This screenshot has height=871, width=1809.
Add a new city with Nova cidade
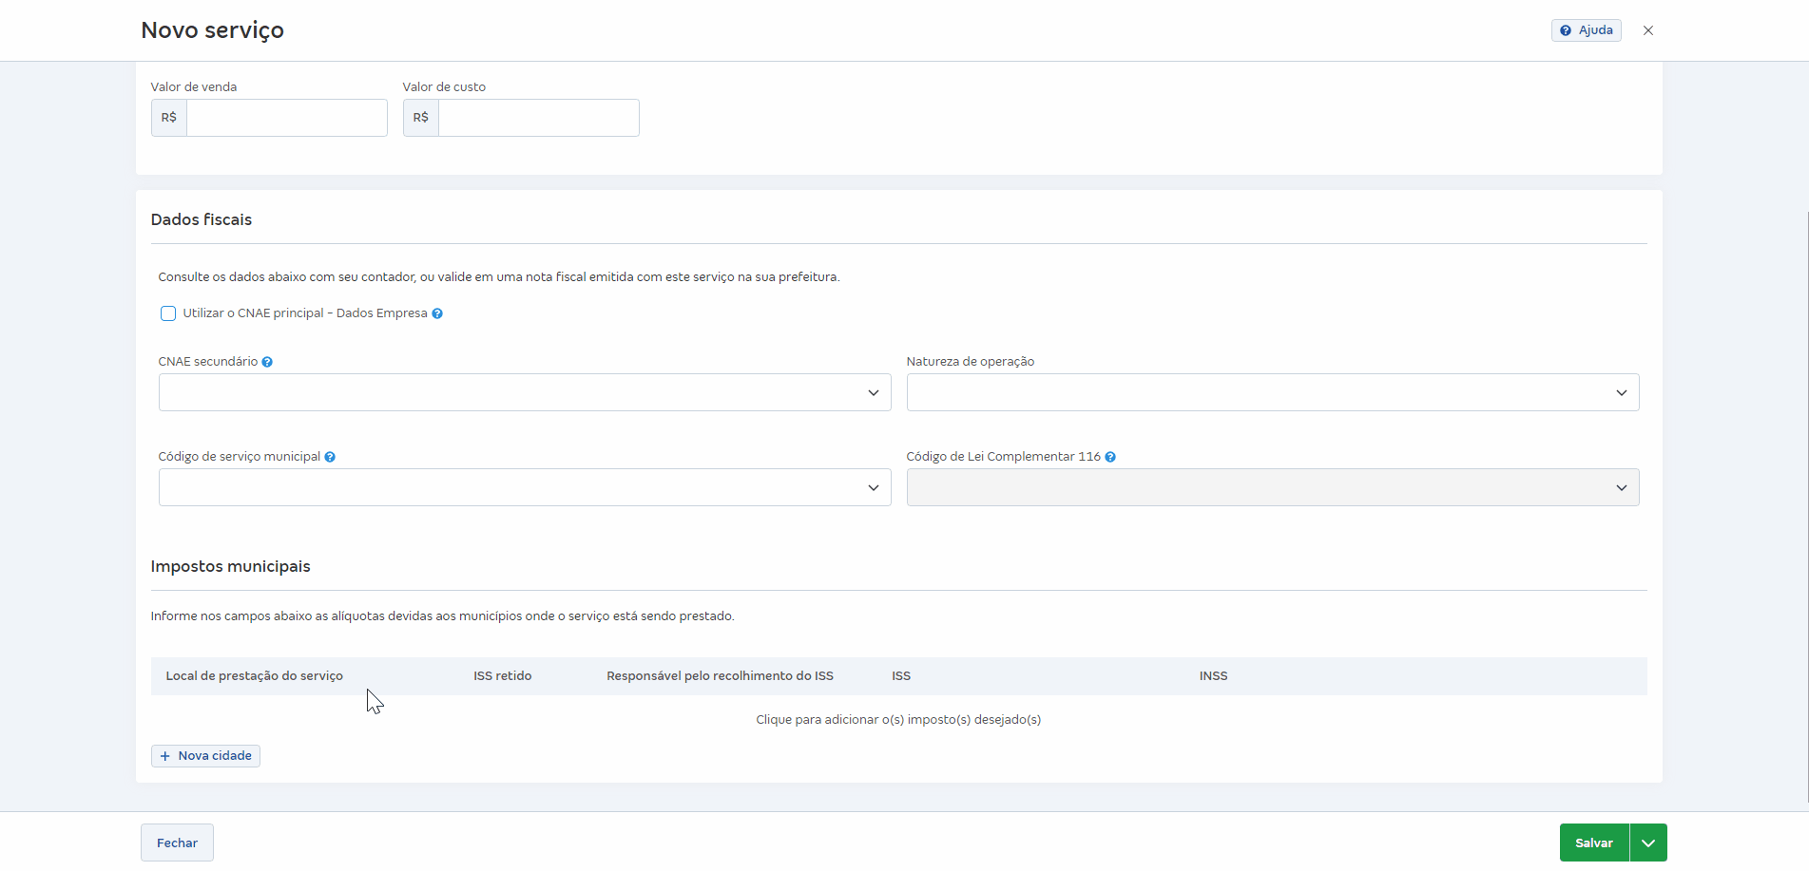(x=205, y=756)
